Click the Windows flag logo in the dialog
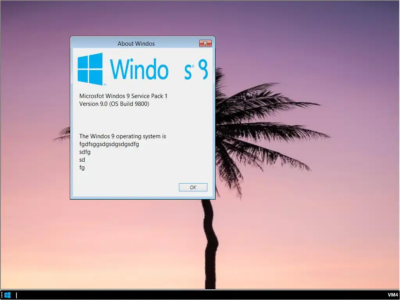The width and height of the screenshot is (400, 300). pyautogui.click(x=90, y=69)
